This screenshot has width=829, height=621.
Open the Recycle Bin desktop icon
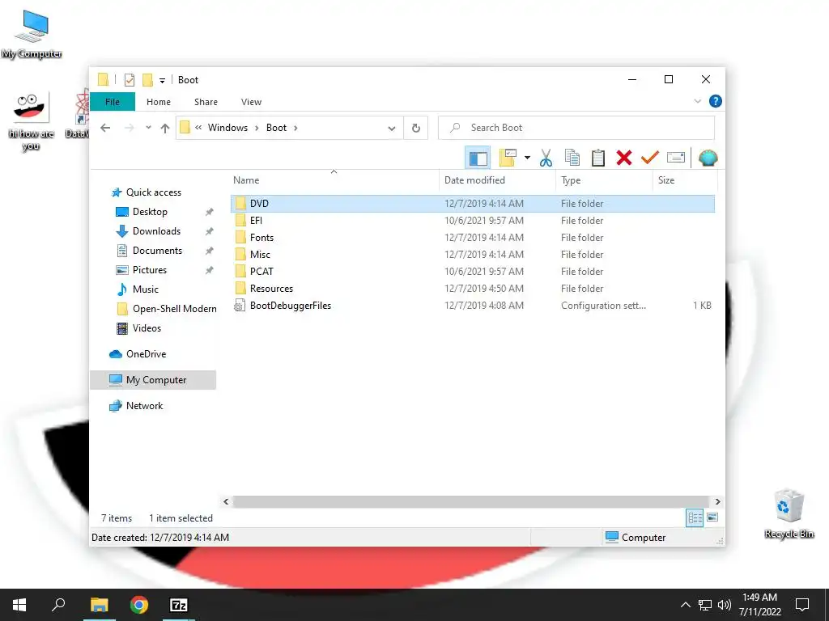pos(789,513)
